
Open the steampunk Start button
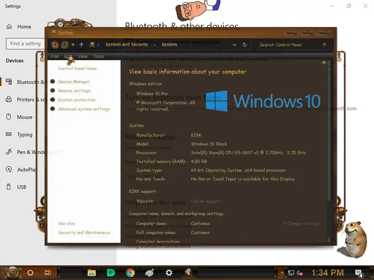(13, 273)
